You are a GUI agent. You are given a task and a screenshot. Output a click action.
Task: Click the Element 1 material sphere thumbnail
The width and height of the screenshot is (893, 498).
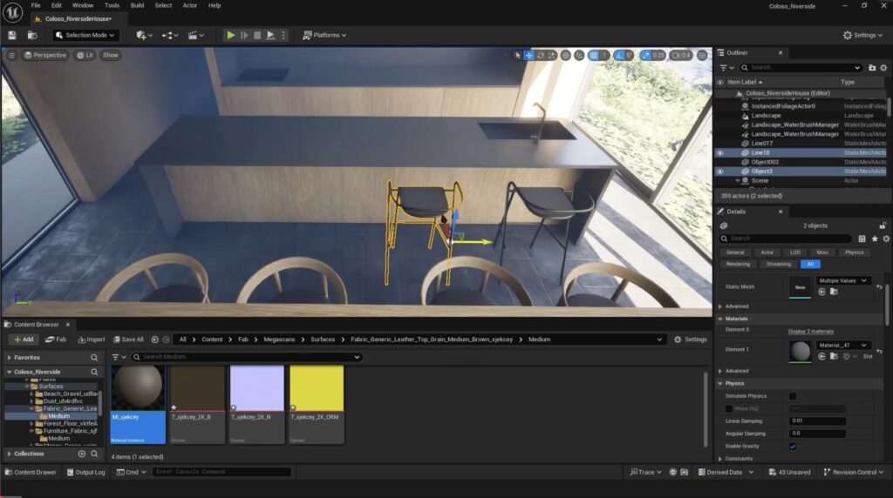[x=800, y=351]
